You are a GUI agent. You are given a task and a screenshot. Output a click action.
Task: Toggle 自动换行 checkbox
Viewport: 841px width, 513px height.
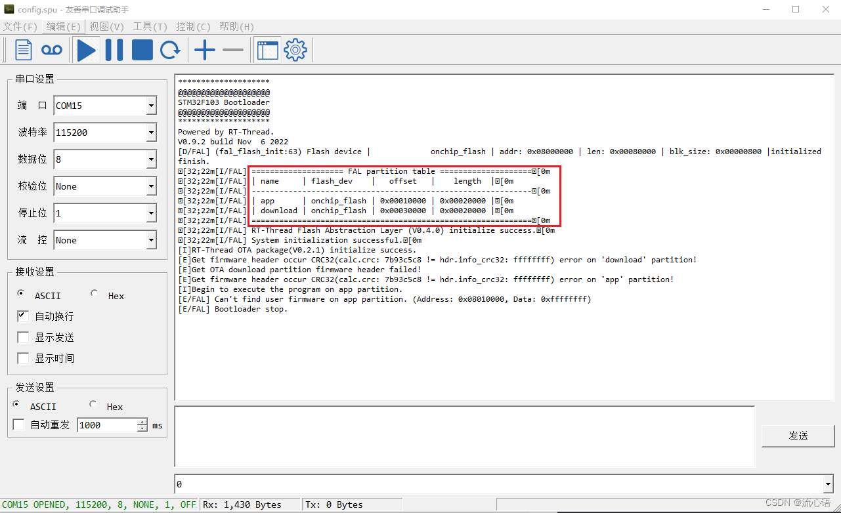(23, 316)
